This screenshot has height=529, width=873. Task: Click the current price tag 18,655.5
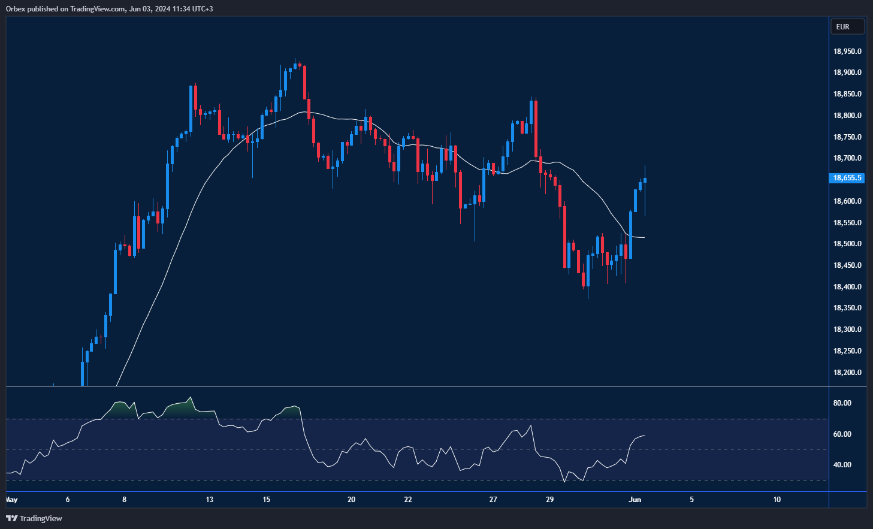point(847,178)
